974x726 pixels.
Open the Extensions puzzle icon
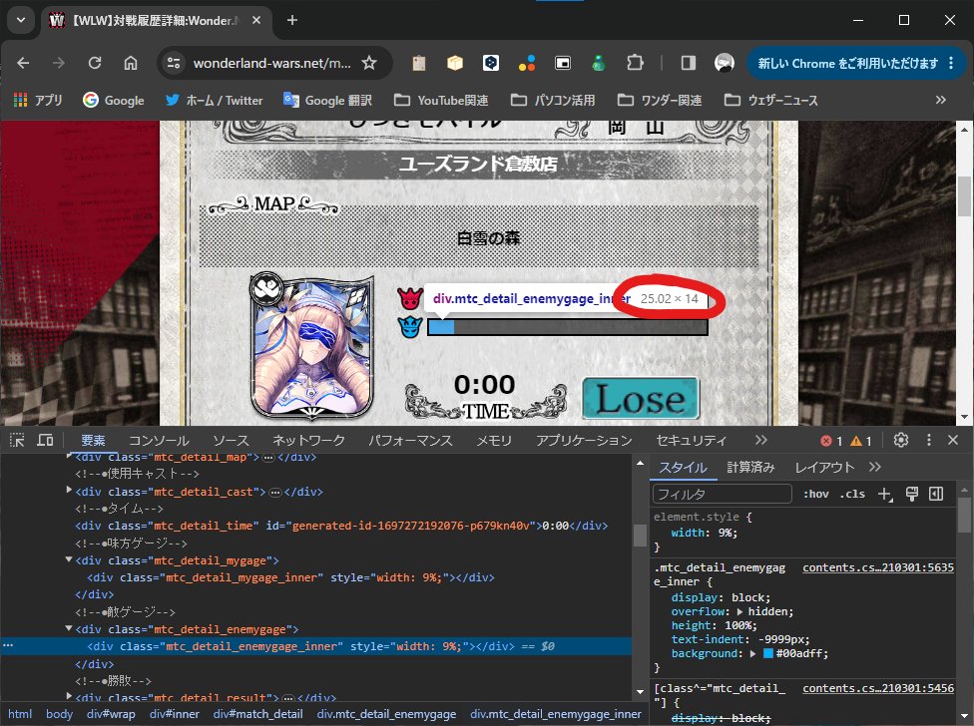635,63
